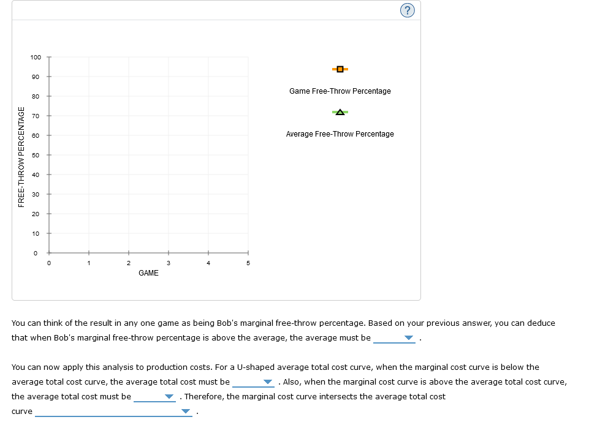Click the origin of the graph
This screenshot has height=425, width=600.
point(48,253)
